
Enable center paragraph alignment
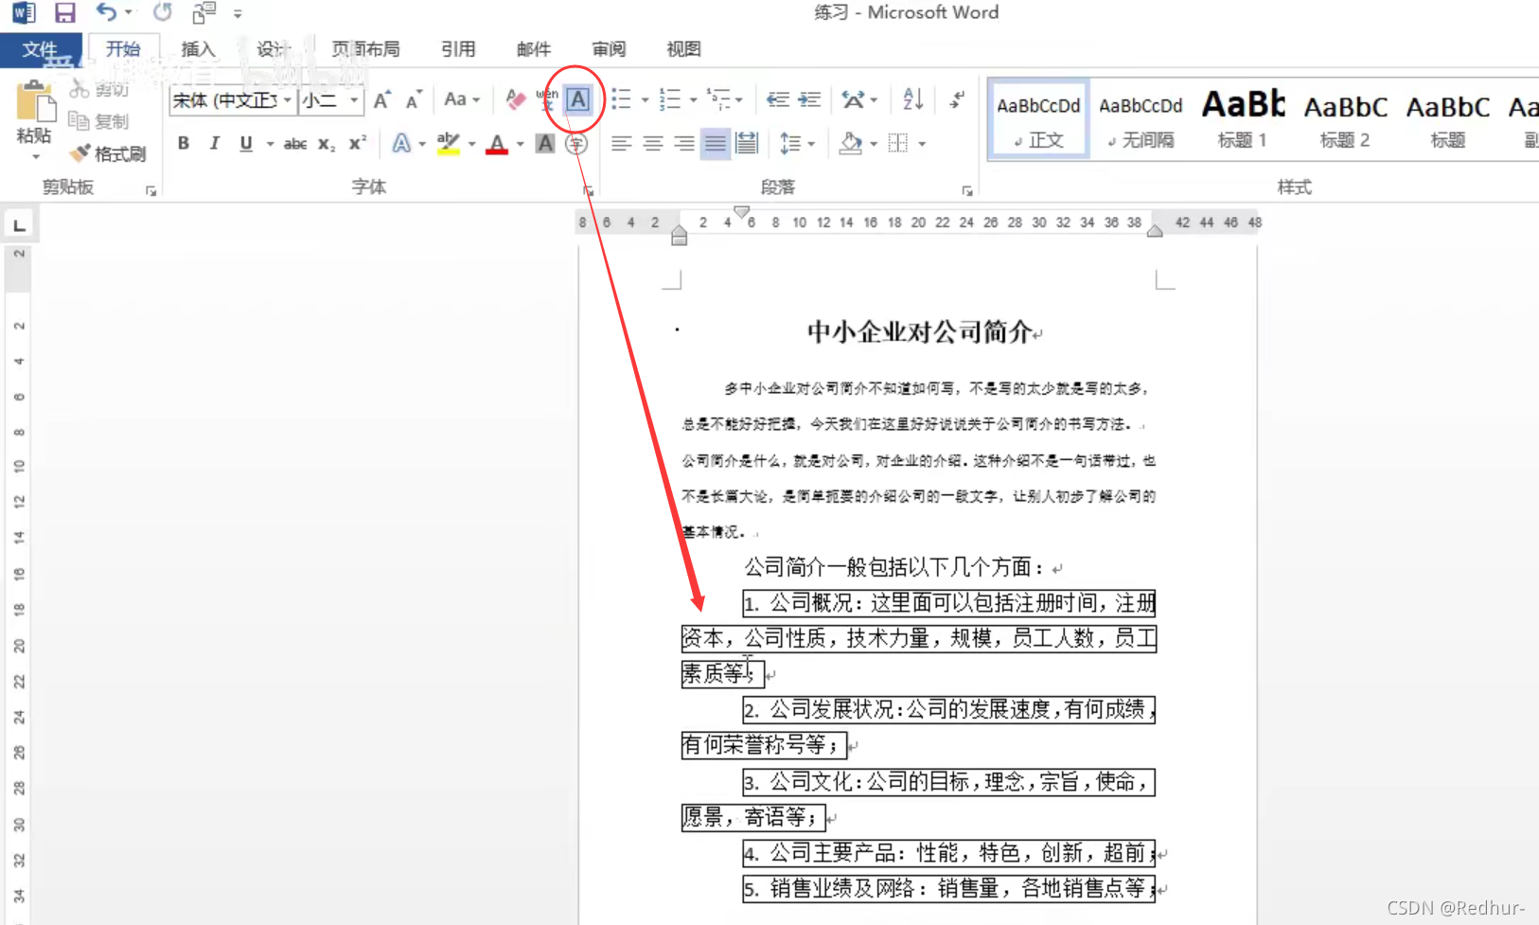[x=652, y=143]
